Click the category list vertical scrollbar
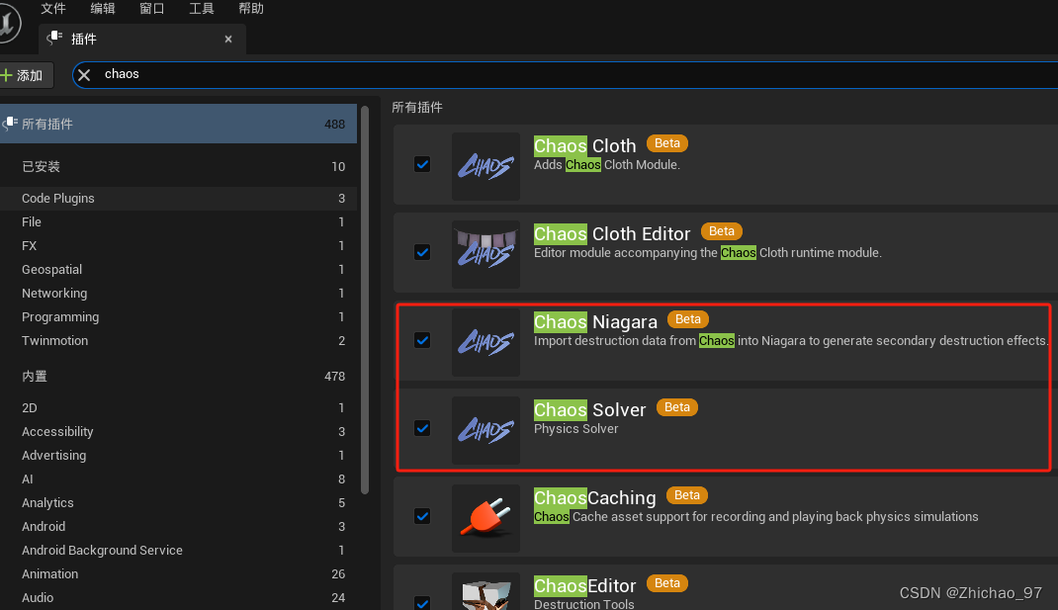This screenshot has height=610, width=1058. point(365,301)
